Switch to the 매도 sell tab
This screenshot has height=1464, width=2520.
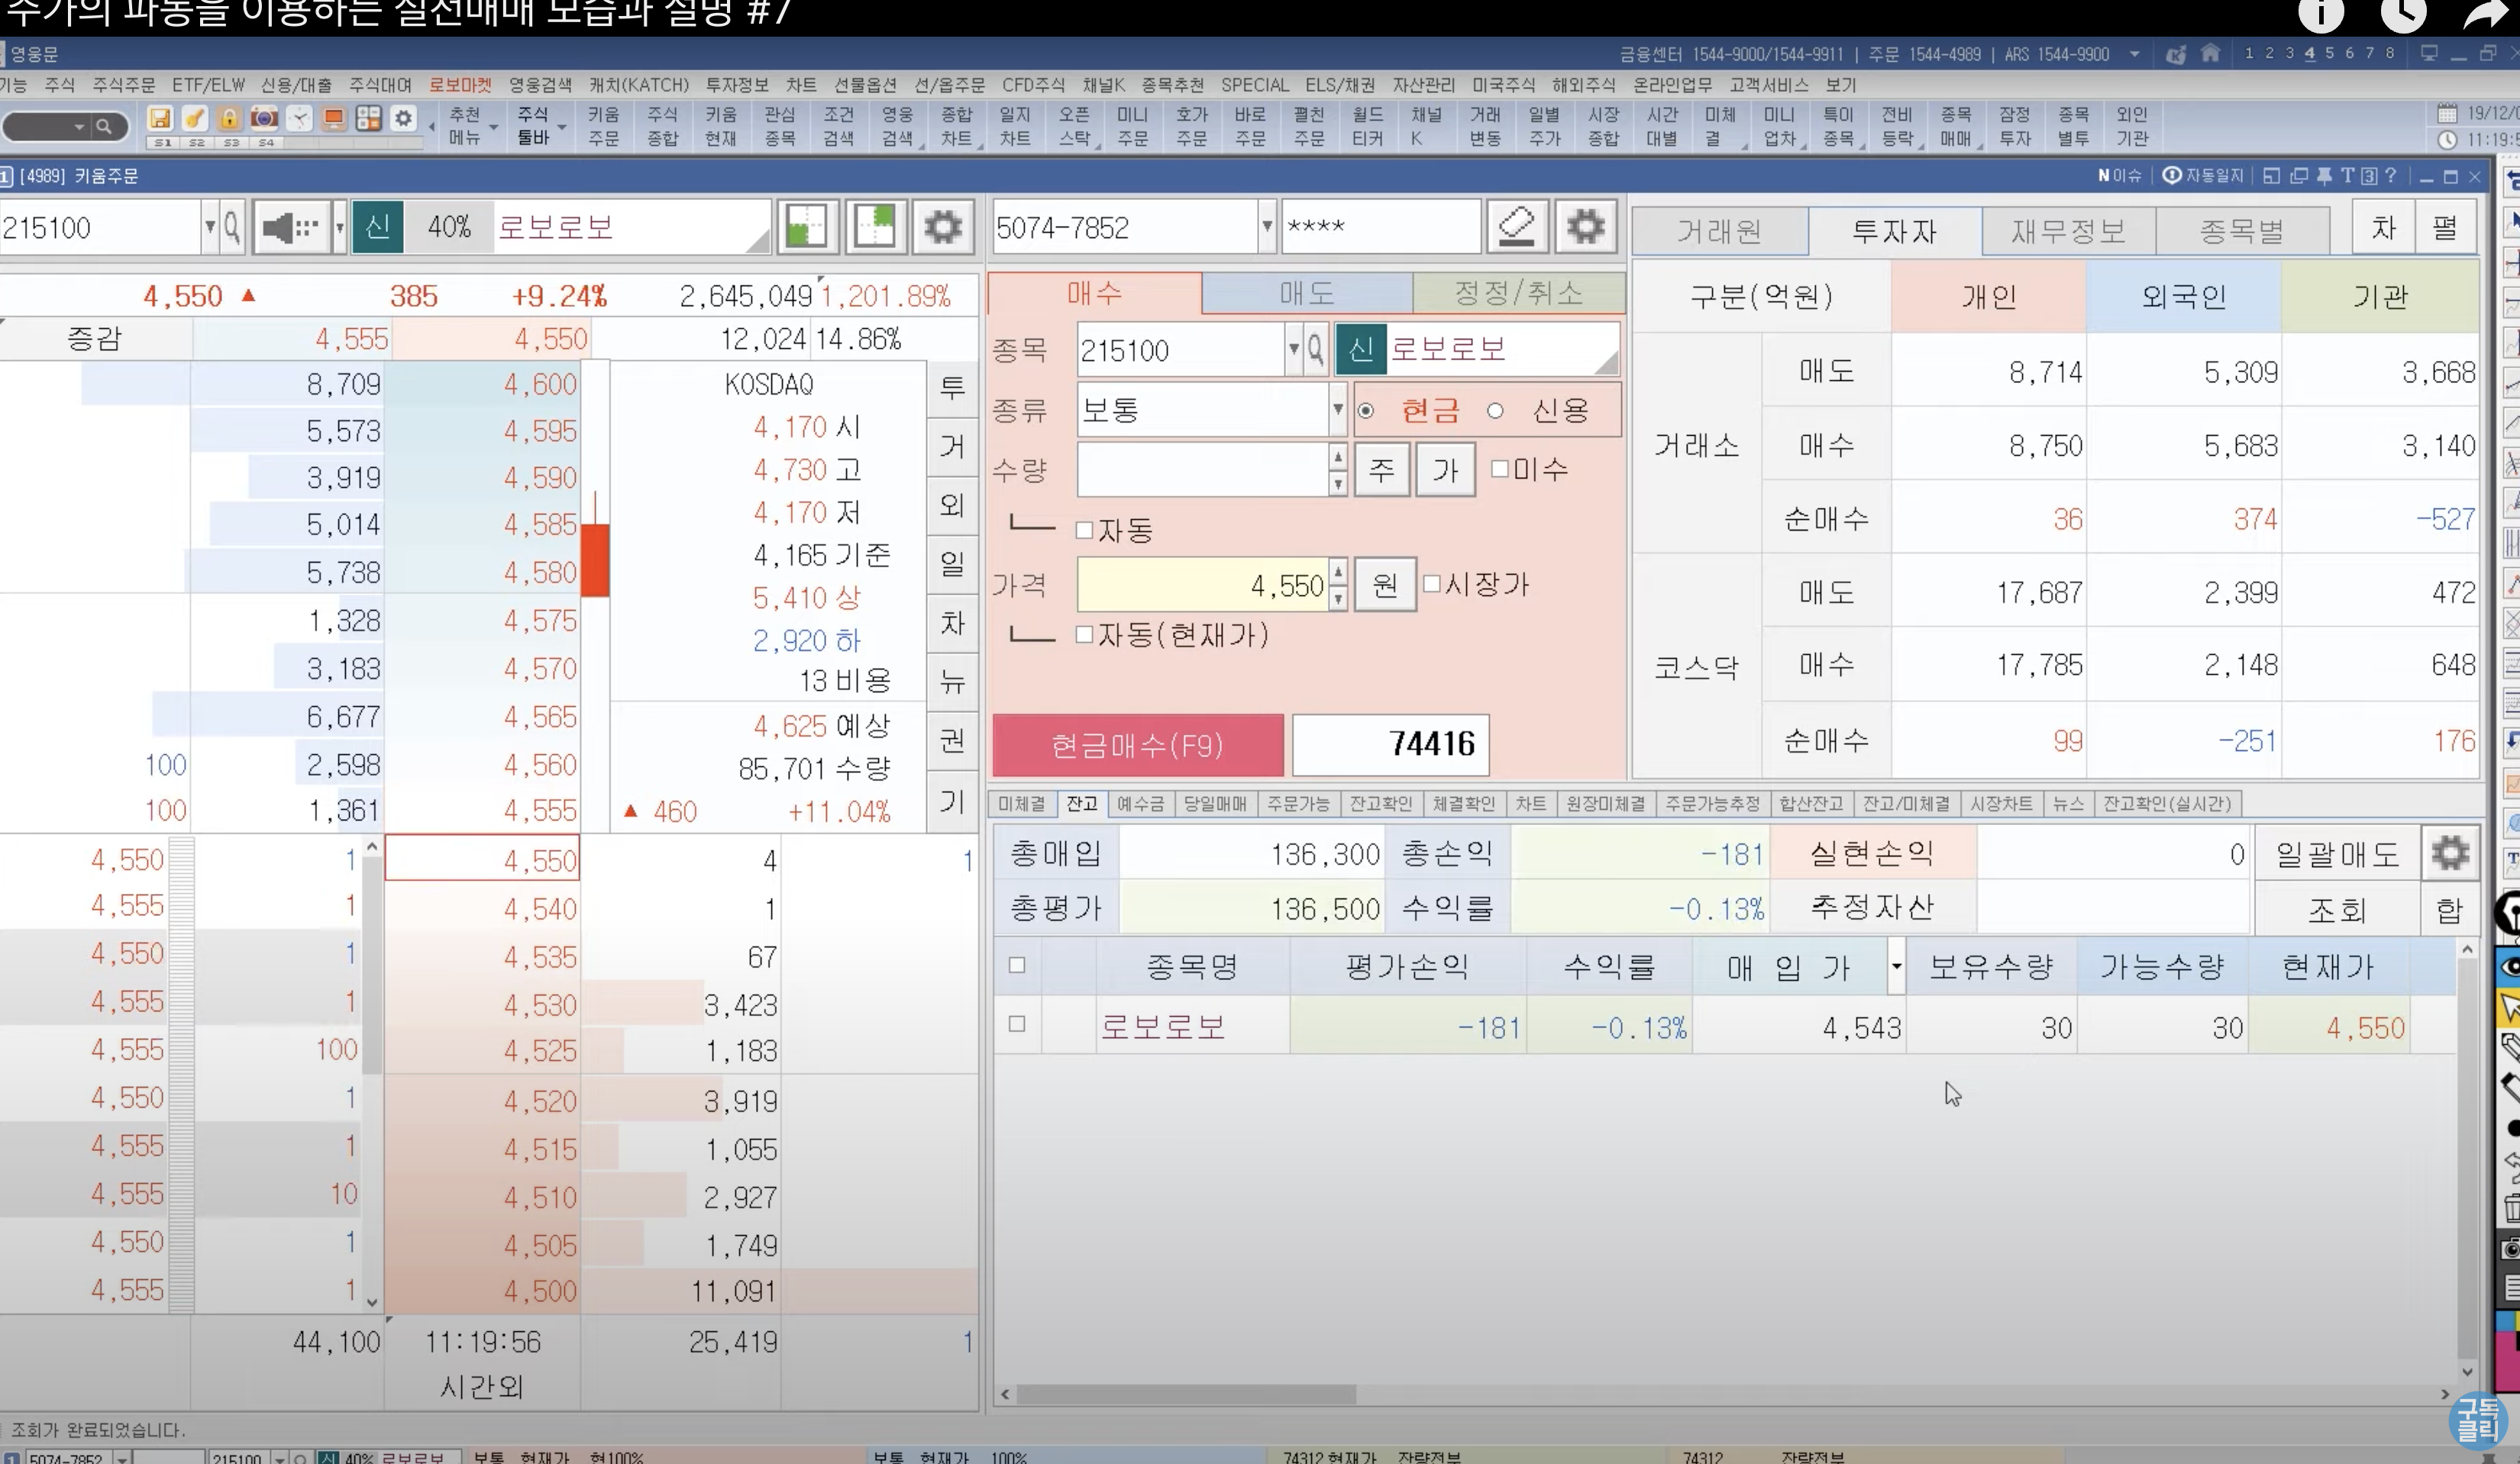click(1306, 294)
